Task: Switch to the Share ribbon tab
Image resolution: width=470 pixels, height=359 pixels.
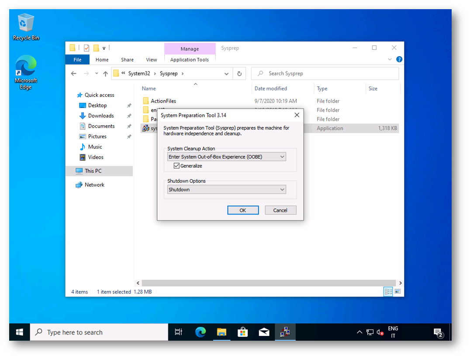Action: click(x=127, y=60)
